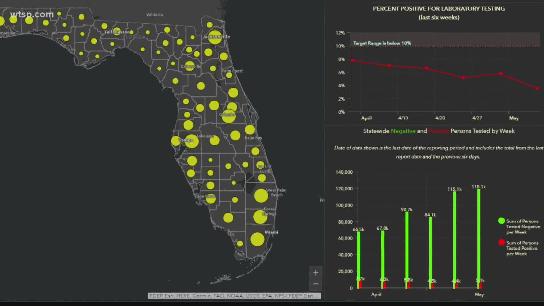Click the first percent-positive point near 8%
This screenshot has height=306, width=544.
point(352,61)
